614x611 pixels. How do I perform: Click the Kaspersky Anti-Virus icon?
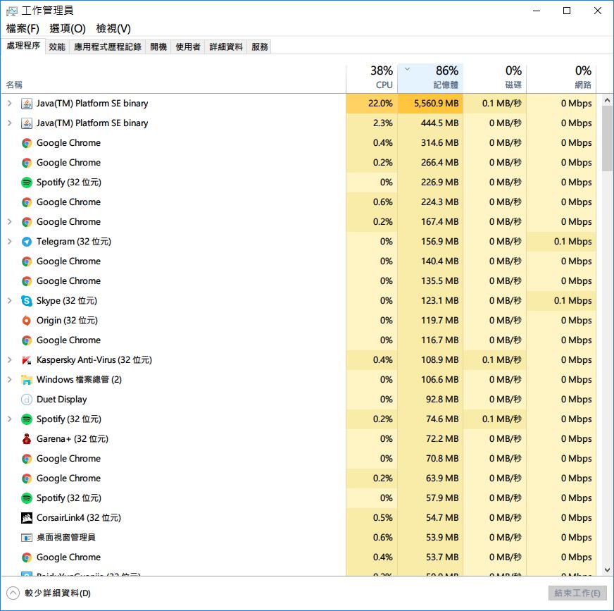click(x=27, y=360)
